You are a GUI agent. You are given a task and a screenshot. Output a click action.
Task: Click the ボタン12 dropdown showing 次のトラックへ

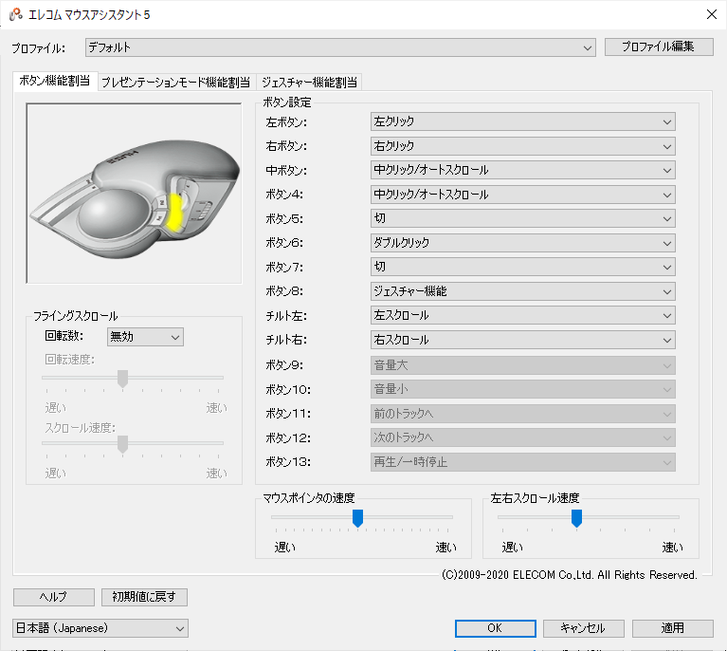(522, 437)
